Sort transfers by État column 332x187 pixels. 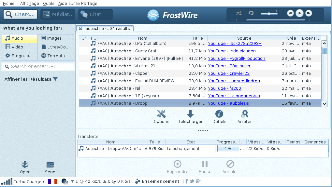click(x=191, y=142)
